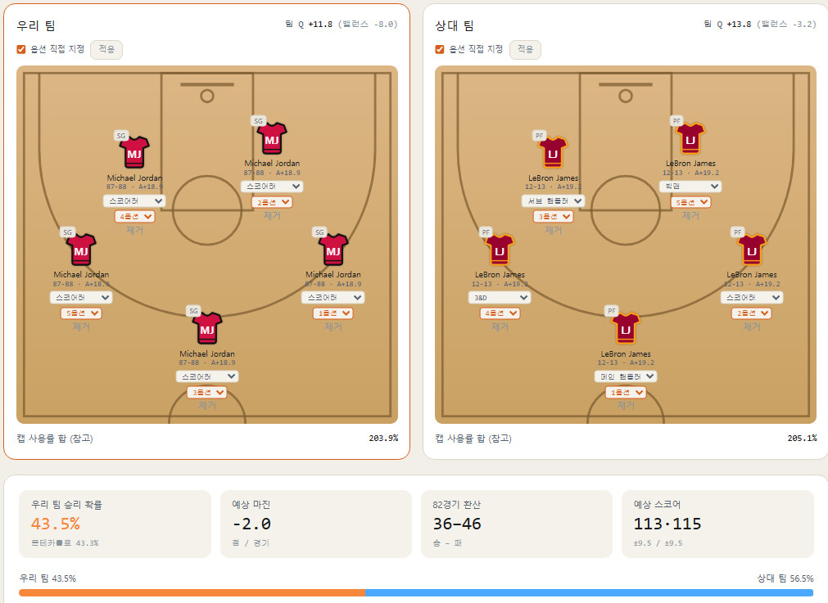This screenshot has height=603, width=828.
Task: Click the 우리 팀 panel title
Action: [x=36, y=25]
